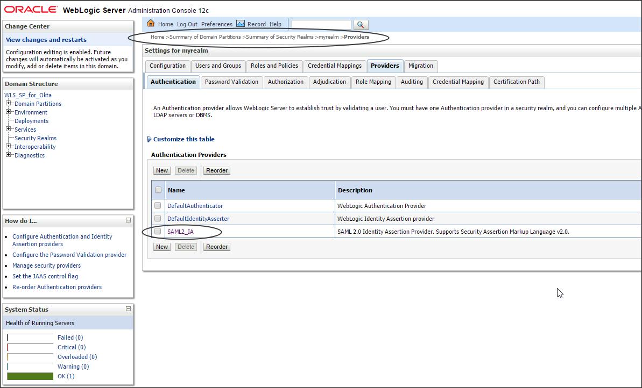
Task: Click inside the search input field
Action: 321,25
